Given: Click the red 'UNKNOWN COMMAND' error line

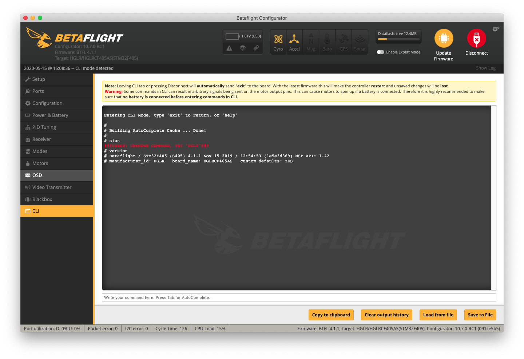Looking at the screenshot, I should (156, 146).
